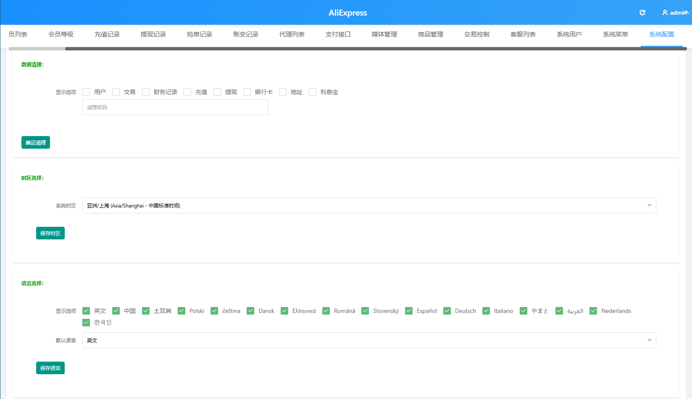Viewport: 692px width, 399px height.
Task: Open the 系统菜单 tab
Action: (616, 34)
